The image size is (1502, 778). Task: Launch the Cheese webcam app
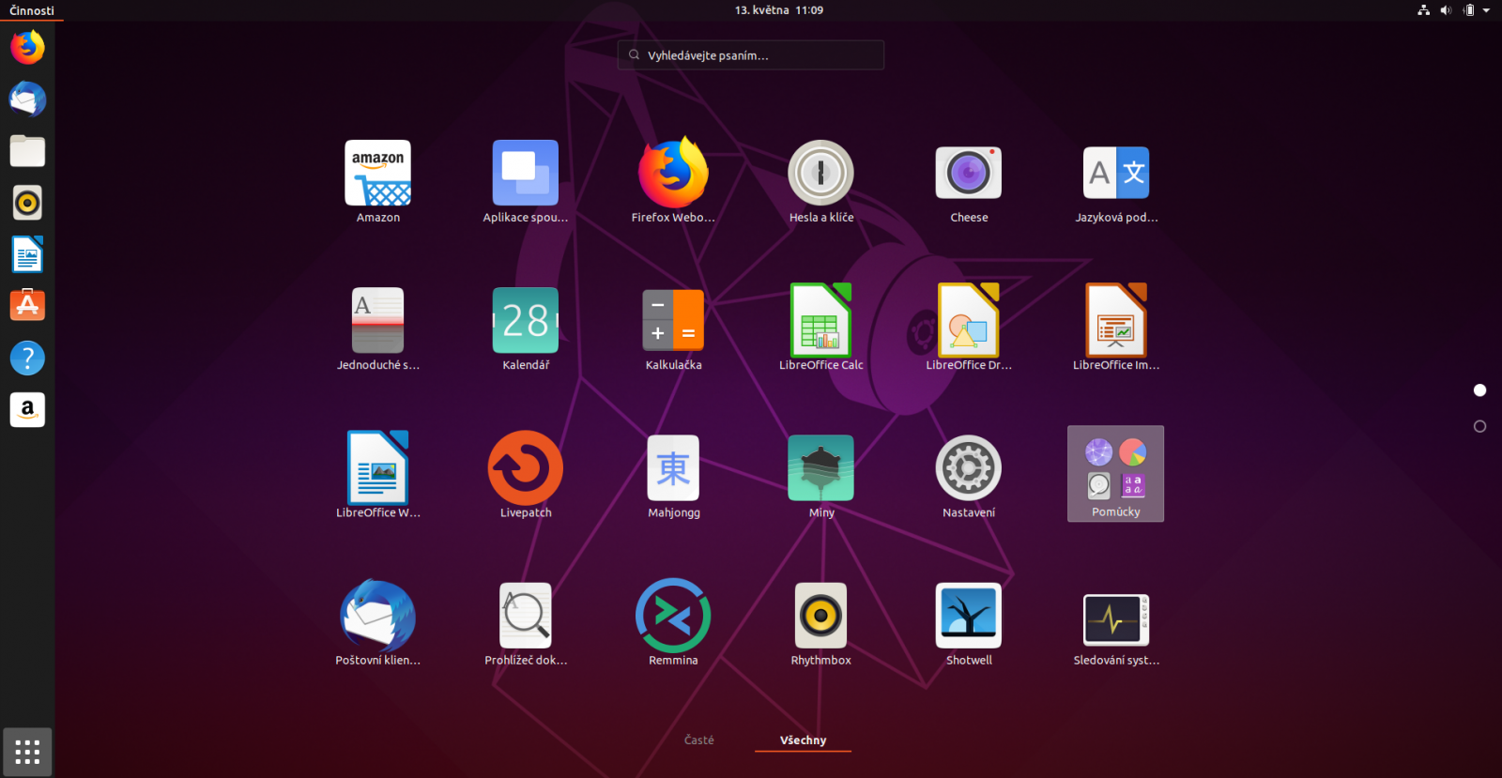click(969, 183)
